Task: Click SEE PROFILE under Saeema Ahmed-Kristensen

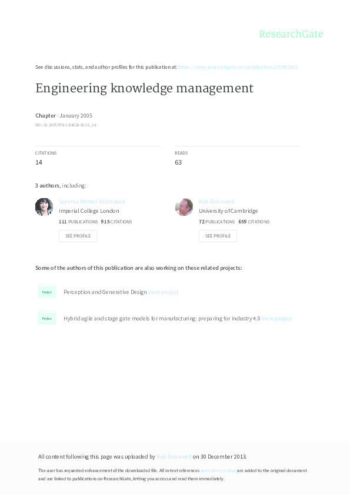Action: 78,236
